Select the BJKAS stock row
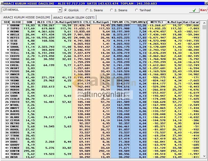 click(x=101, y=111)
